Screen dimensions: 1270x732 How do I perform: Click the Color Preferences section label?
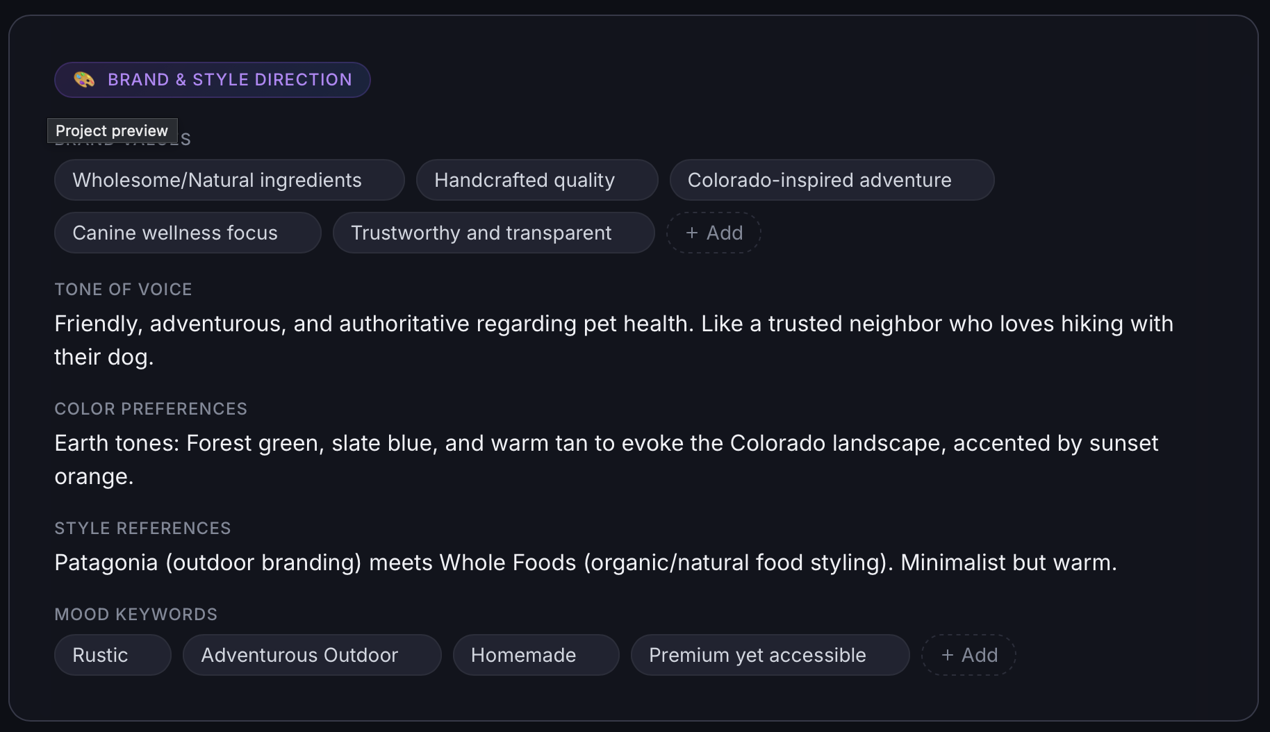point(151,409)
